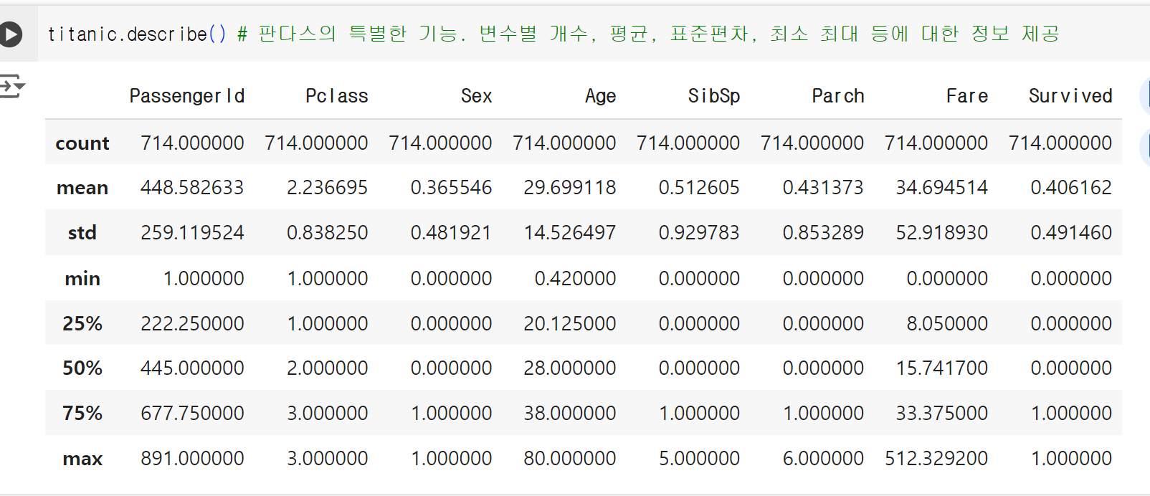Click mean Fare value 34.694514
The height and width of the screenshot is (496, 1150).
pyautogui.click(x=942, y=188)
